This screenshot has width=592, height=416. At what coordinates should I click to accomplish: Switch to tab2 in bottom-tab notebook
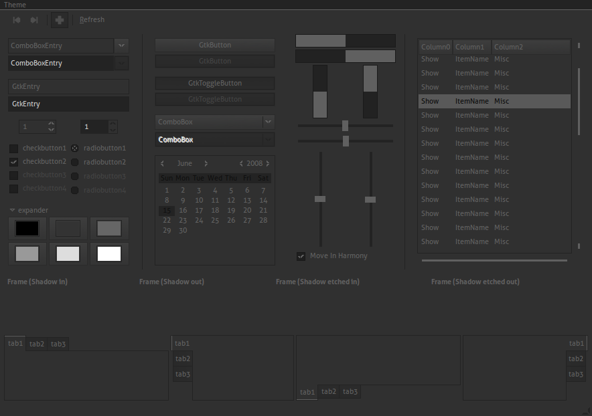[x=328, y=391]
